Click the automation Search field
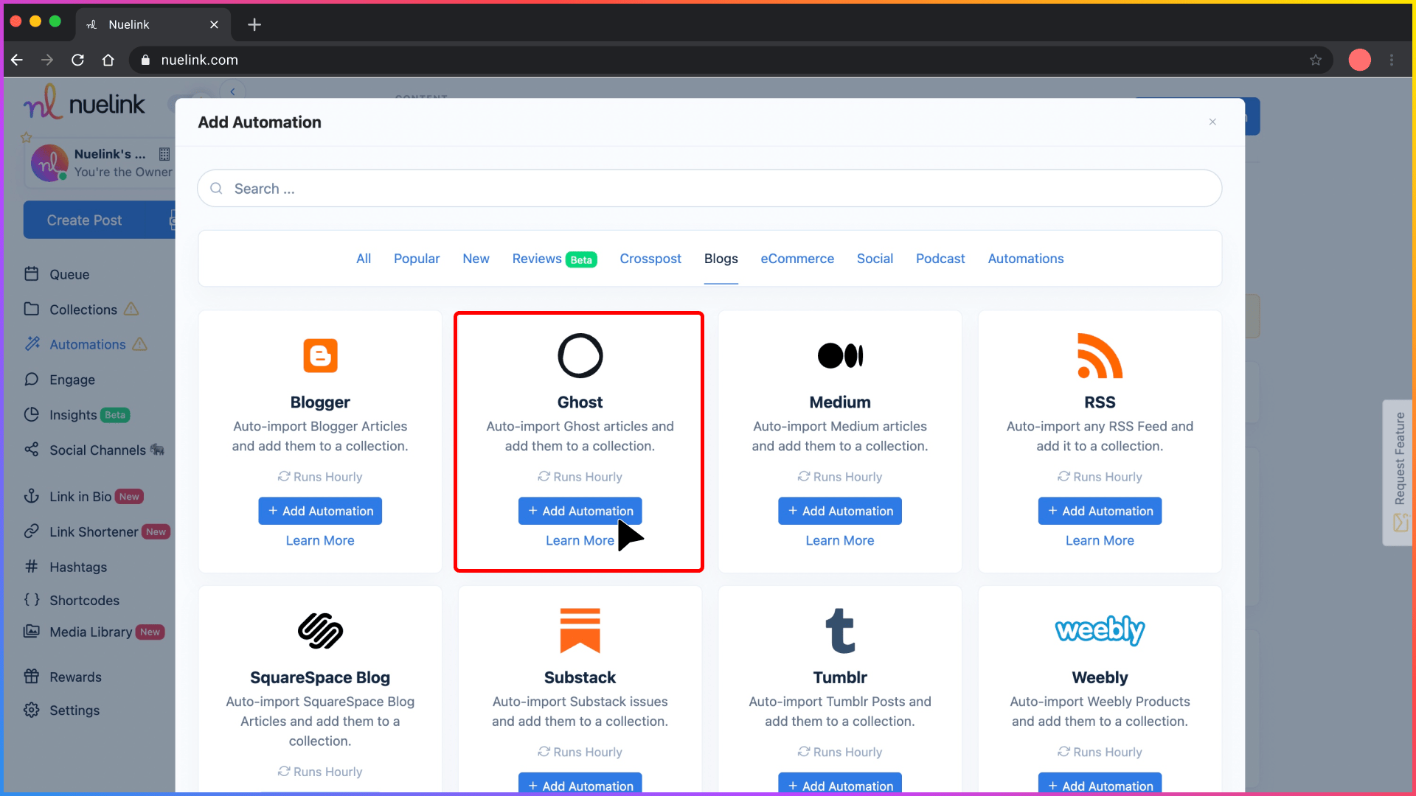This screenshot has height=796, width=1416. [709, 189]
